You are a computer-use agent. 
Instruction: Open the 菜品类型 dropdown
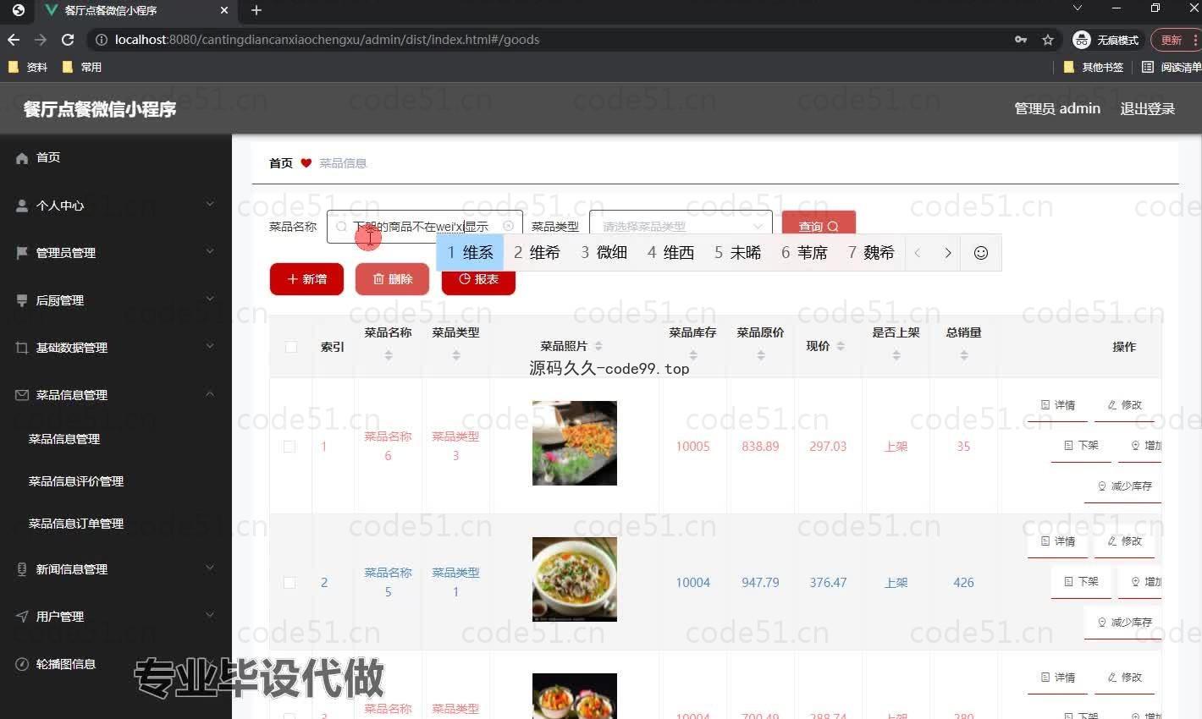click(x=681, y=227)
